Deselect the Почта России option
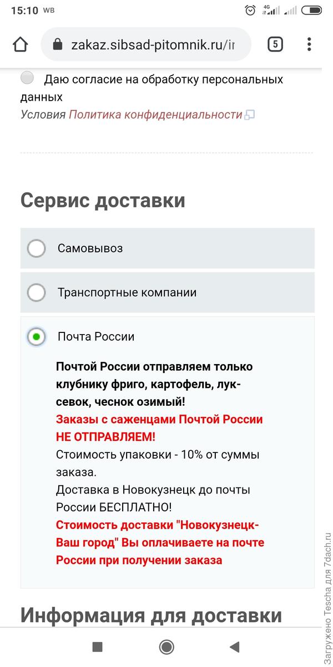333x667 pixels. (x=36, y=336)
